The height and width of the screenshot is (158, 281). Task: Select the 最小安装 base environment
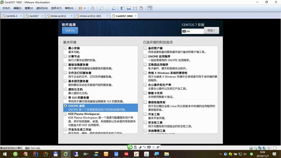pyautogui.click(x=65, y=48)
